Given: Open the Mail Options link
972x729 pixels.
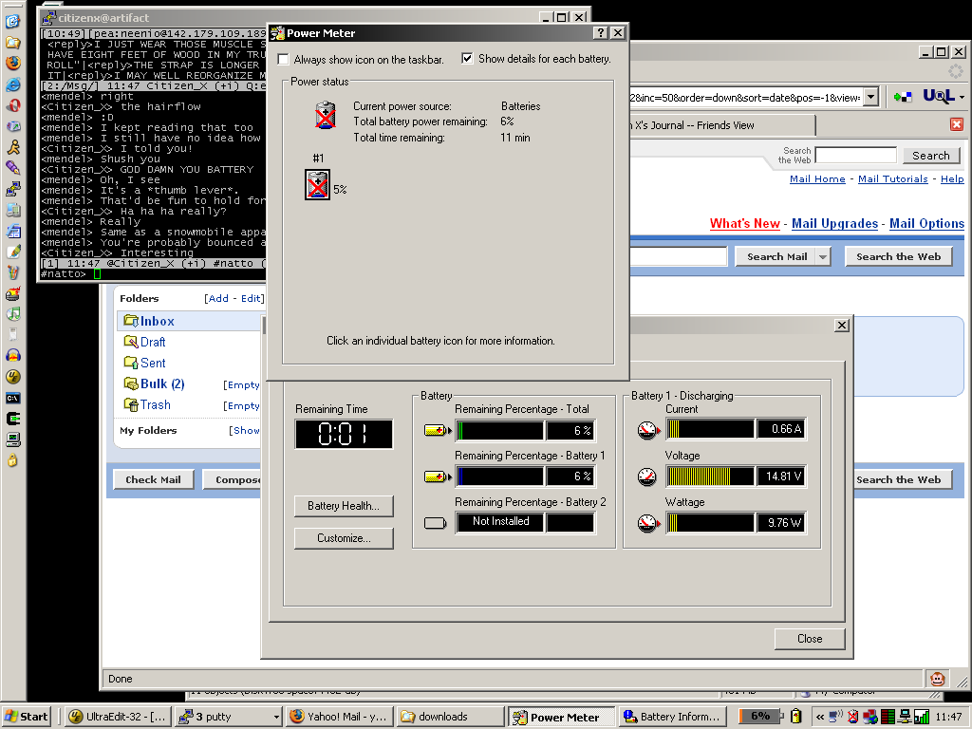Looking at the screenshot, I should tap(925, 224).
